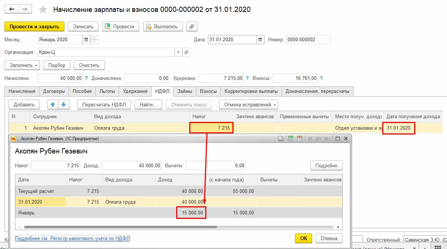
Task: Move row down with the blue down arrow
Action: [63, 104]
